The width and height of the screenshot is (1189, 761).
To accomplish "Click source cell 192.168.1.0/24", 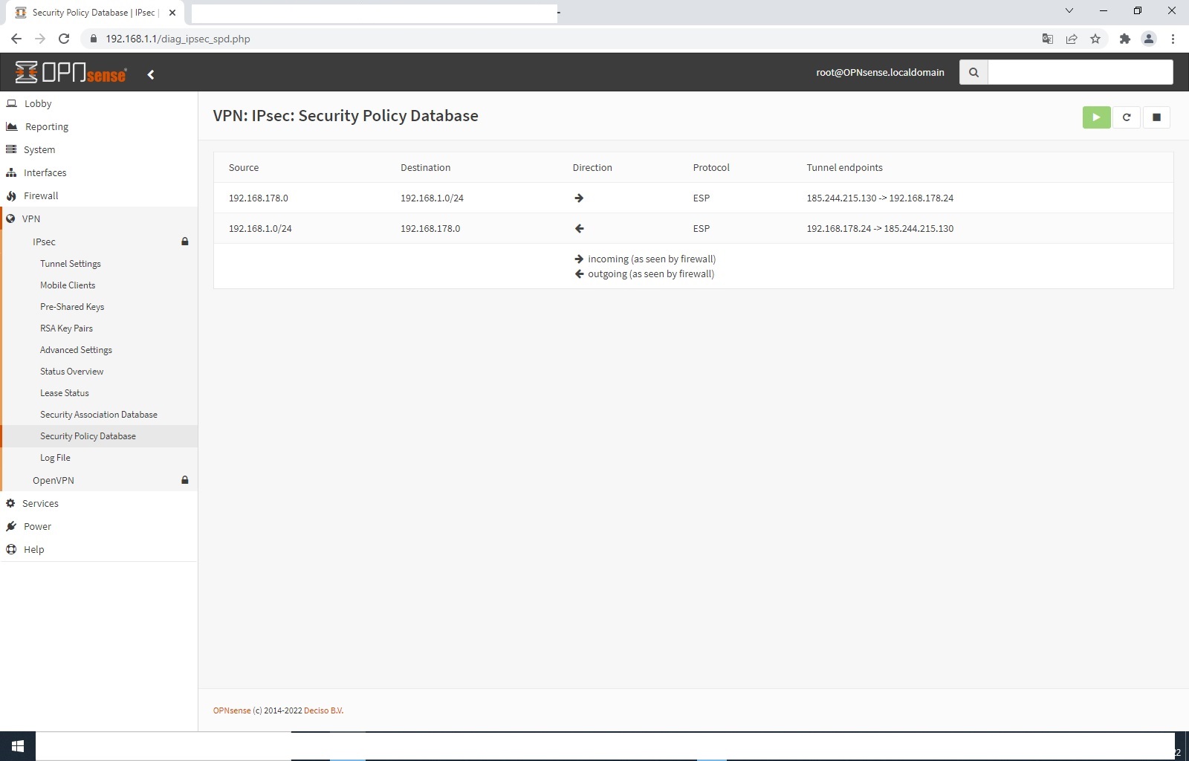I will click(x=260, y=229).
